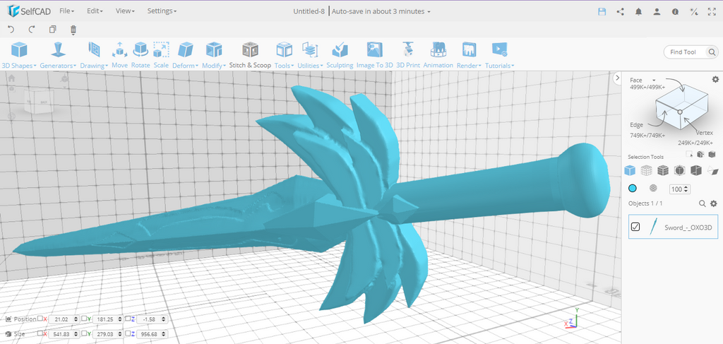Collapse the right side panel arrow
Image resolution: width=723 pixels, height=344 pixels.
(617, 78)
